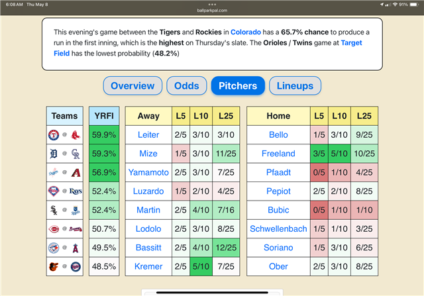Click the Minnesota Twins logo
The image size is (424, 296).
76,267
